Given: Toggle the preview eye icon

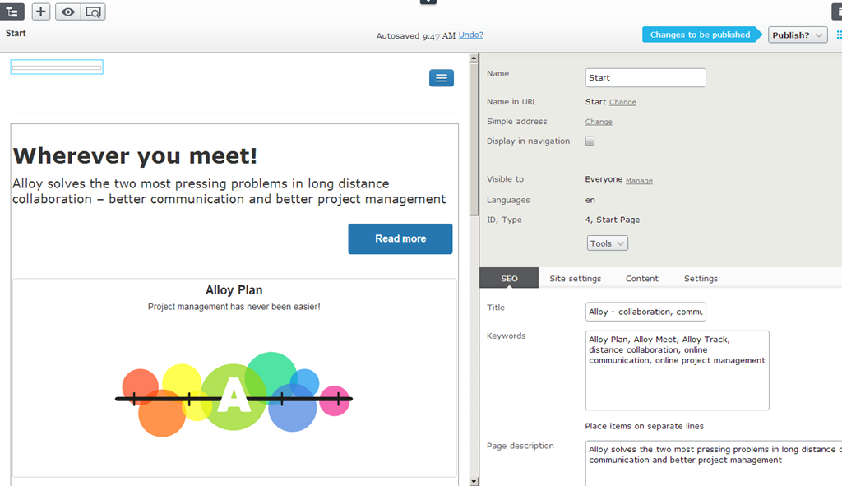Looking at the screenshot, I should pos(68,12).
